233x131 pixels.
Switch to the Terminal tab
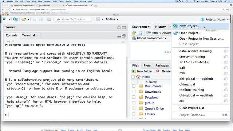28,35
